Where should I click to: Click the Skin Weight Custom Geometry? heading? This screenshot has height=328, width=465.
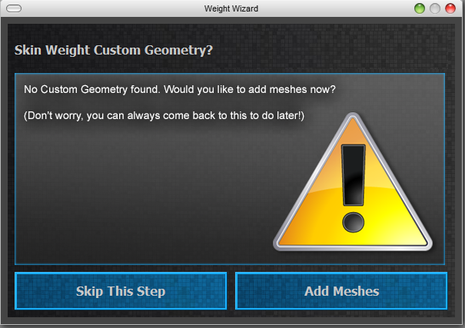click(x=114, y=50)
